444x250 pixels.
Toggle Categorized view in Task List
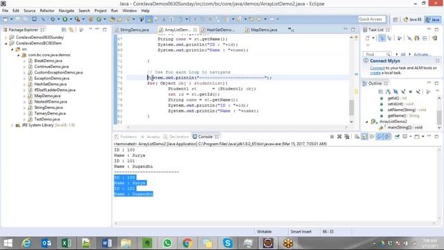382,38
